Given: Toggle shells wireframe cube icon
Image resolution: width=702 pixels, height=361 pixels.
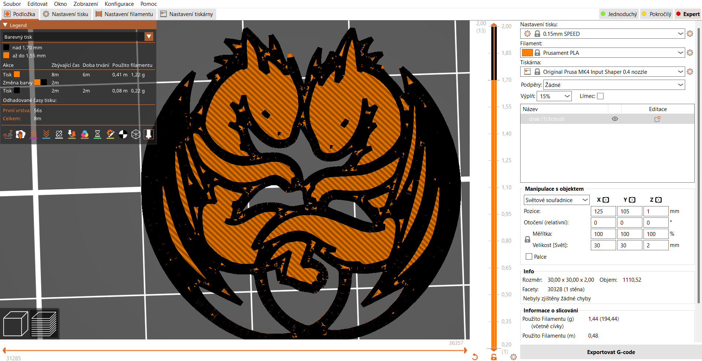Looking at the screenshot, I should 136,134.
